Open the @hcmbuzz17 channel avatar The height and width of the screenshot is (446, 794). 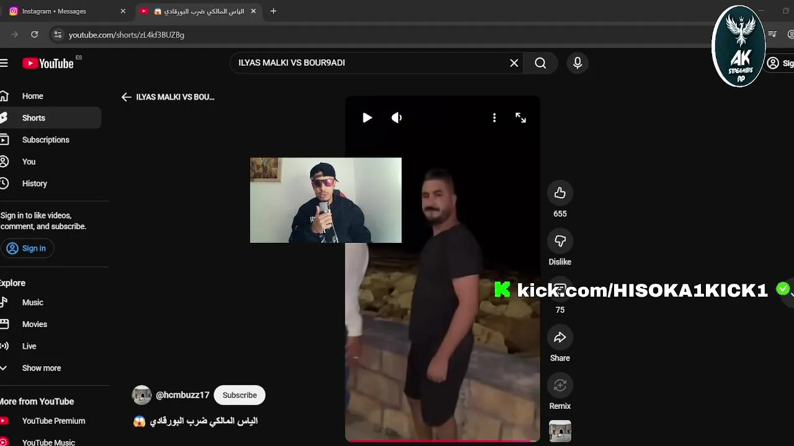click(x=142, y=395)
